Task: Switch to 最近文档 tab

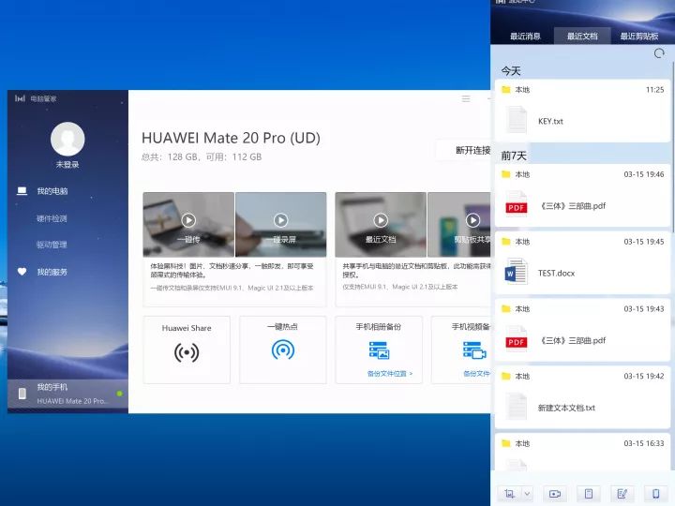Action: (x=582, y=37)
